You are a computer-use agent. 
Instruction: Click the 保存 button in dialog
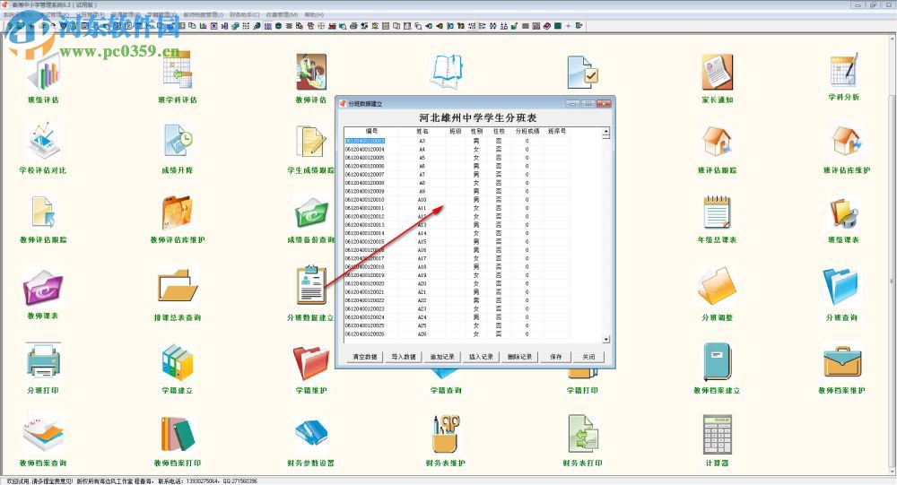pyautogui.click(x=556, y=357)
